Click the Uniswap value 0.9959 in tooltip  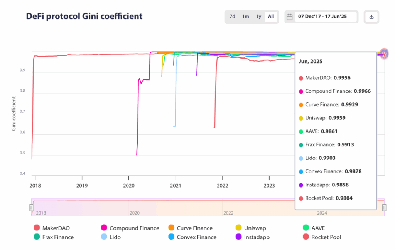click(337, 118)
